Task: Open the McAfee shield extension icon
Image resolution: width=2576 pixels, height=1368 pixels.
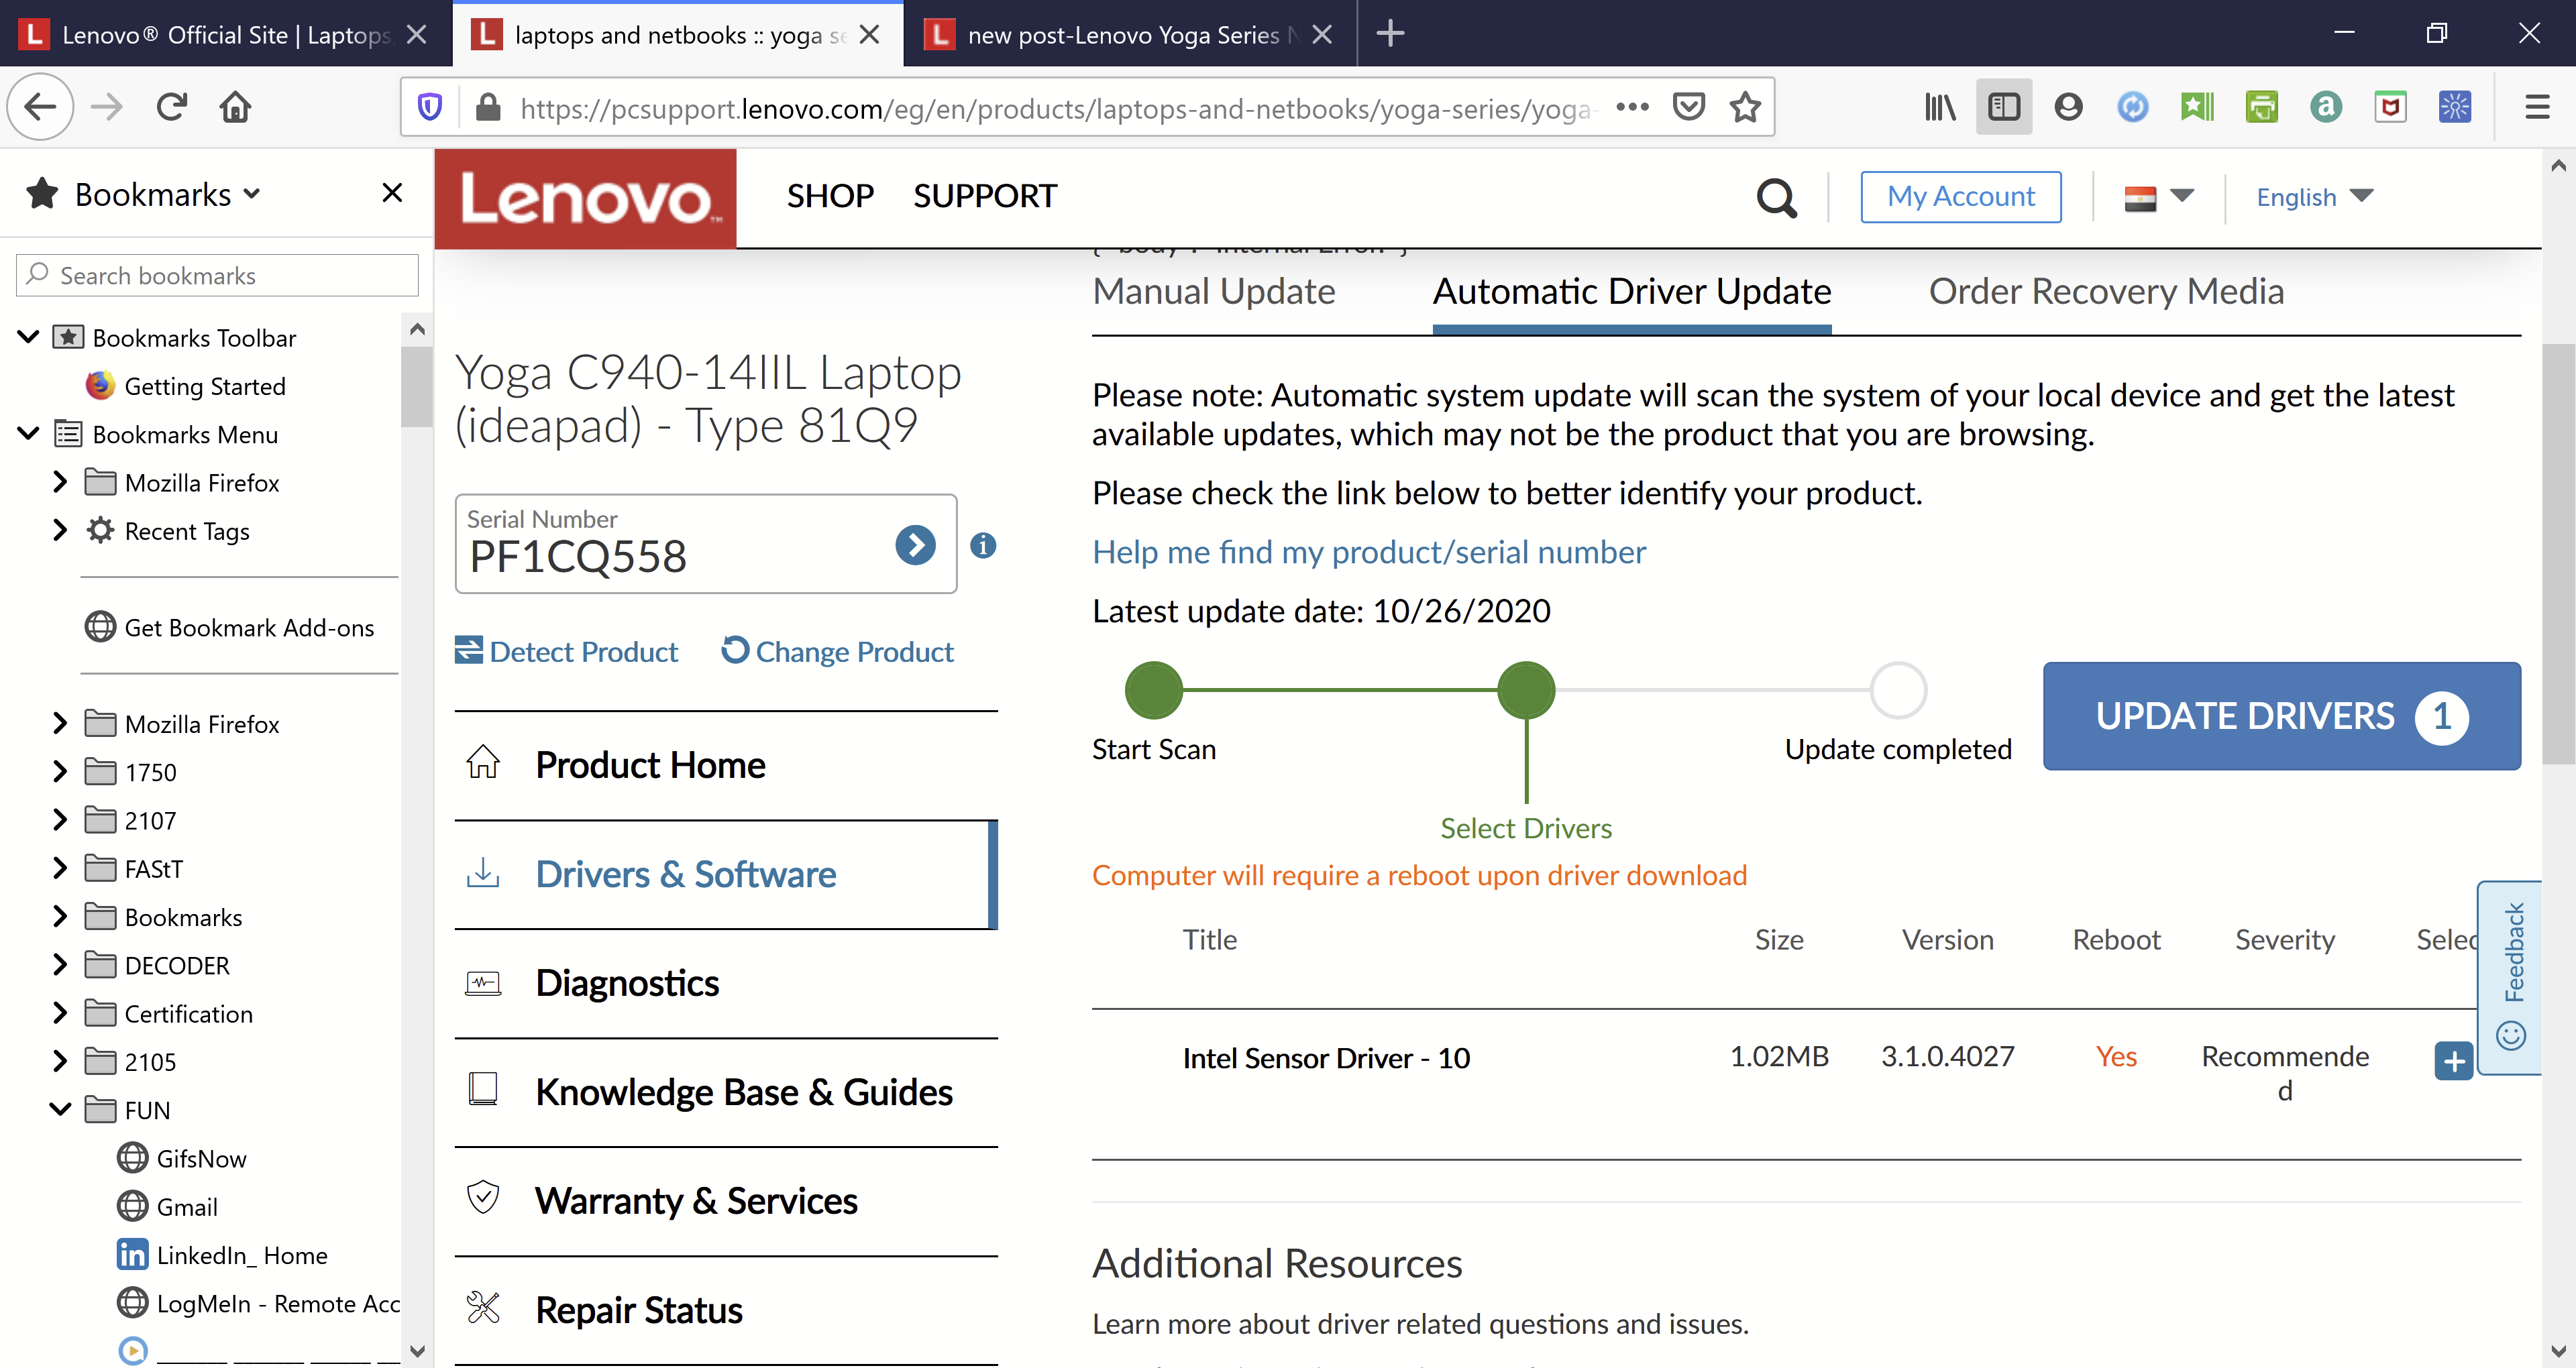Action: 2391,107
